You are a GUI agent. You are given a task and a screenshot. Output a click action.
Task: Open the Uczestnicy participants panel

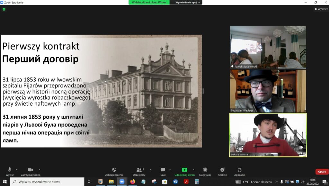[x=139, y=170]
